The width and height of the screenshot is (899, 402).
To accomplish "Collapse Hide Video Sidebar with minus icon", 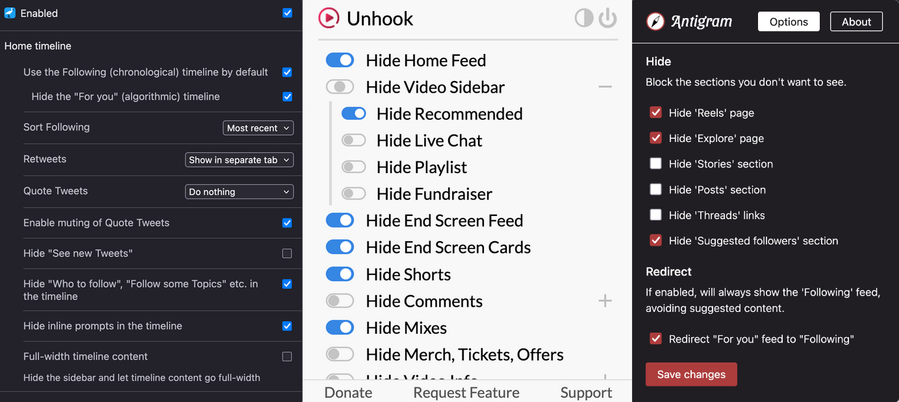I will coord(605,87).
